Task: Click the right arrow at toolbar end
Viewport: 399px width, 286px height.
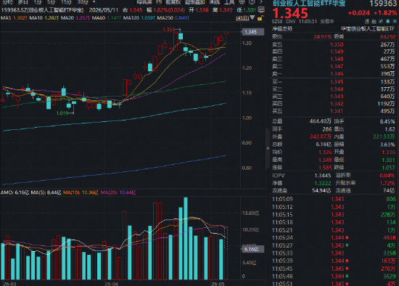Action: pyautogui.click(x=261, y=2)
